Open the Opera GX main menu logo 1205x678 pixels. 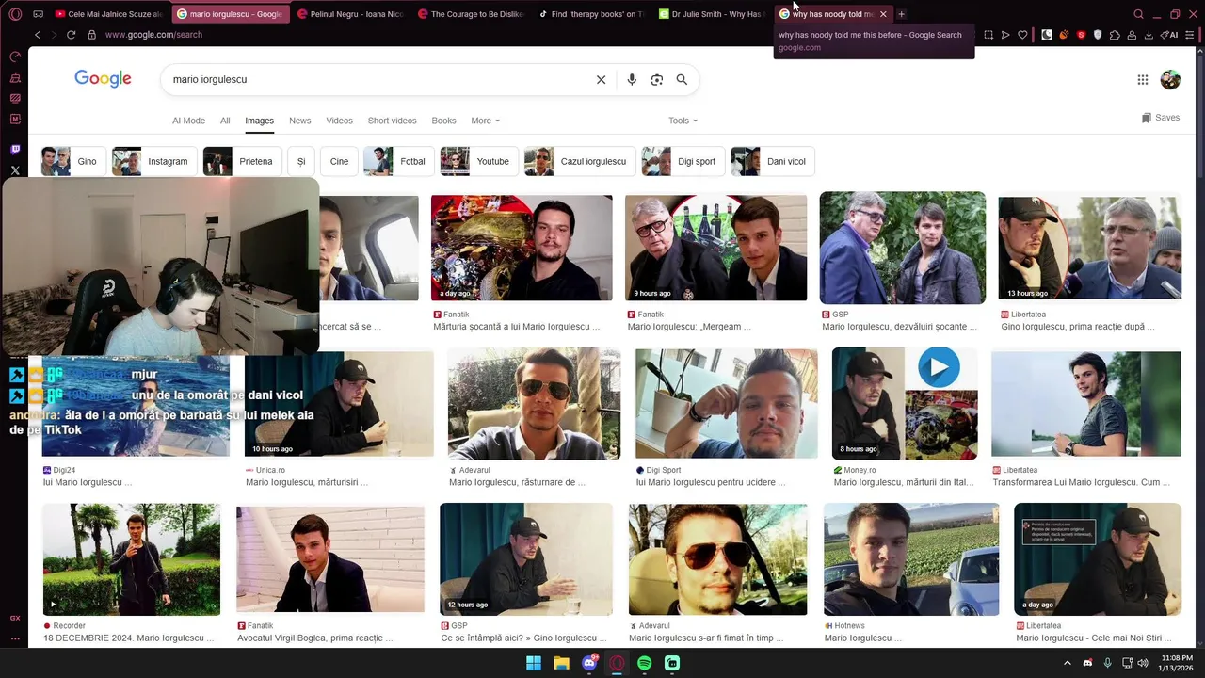coord(15,14)
